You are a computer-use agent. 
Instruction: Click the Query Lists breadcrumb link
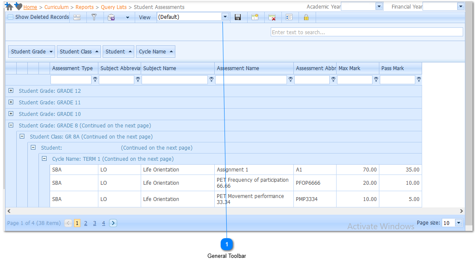(x=114, y=7)
